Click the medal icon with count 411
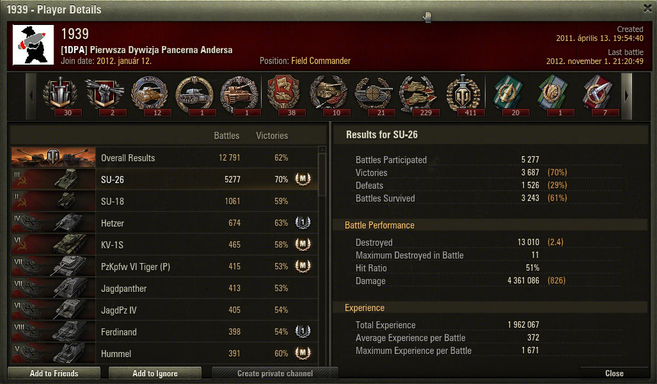This screenshot has width=657, height=384. pyautogui.click(x=463, y=95)
